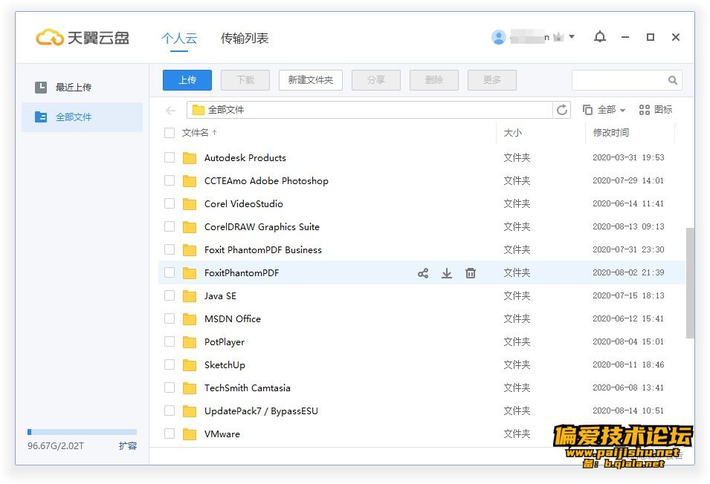Screen dimensions: 710x484
Task: Open the Corel VideoStudio folder name
Action: [x=244, y=204]
